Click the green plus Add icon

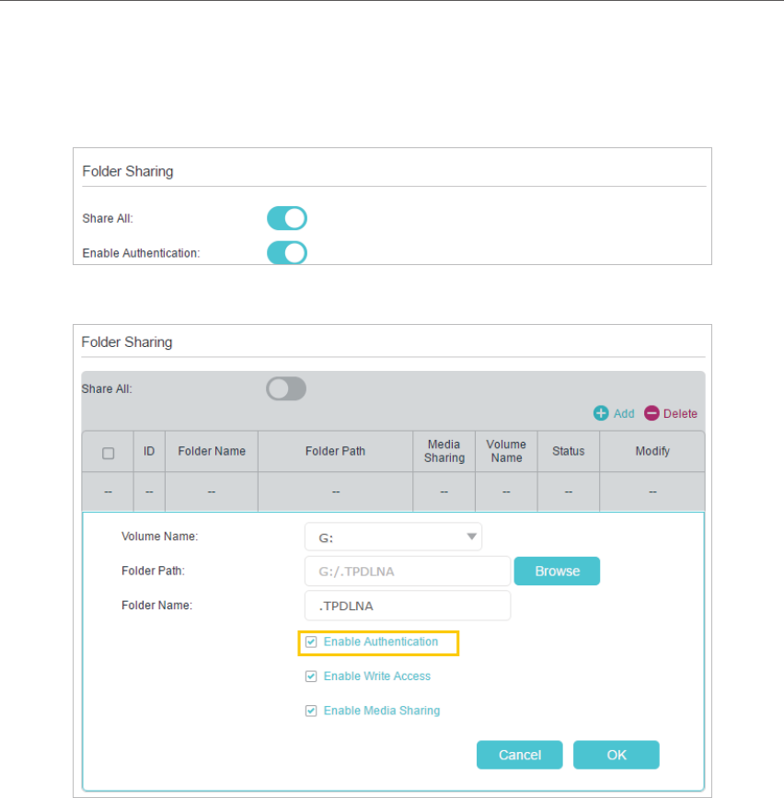click(x=601, y=413)
